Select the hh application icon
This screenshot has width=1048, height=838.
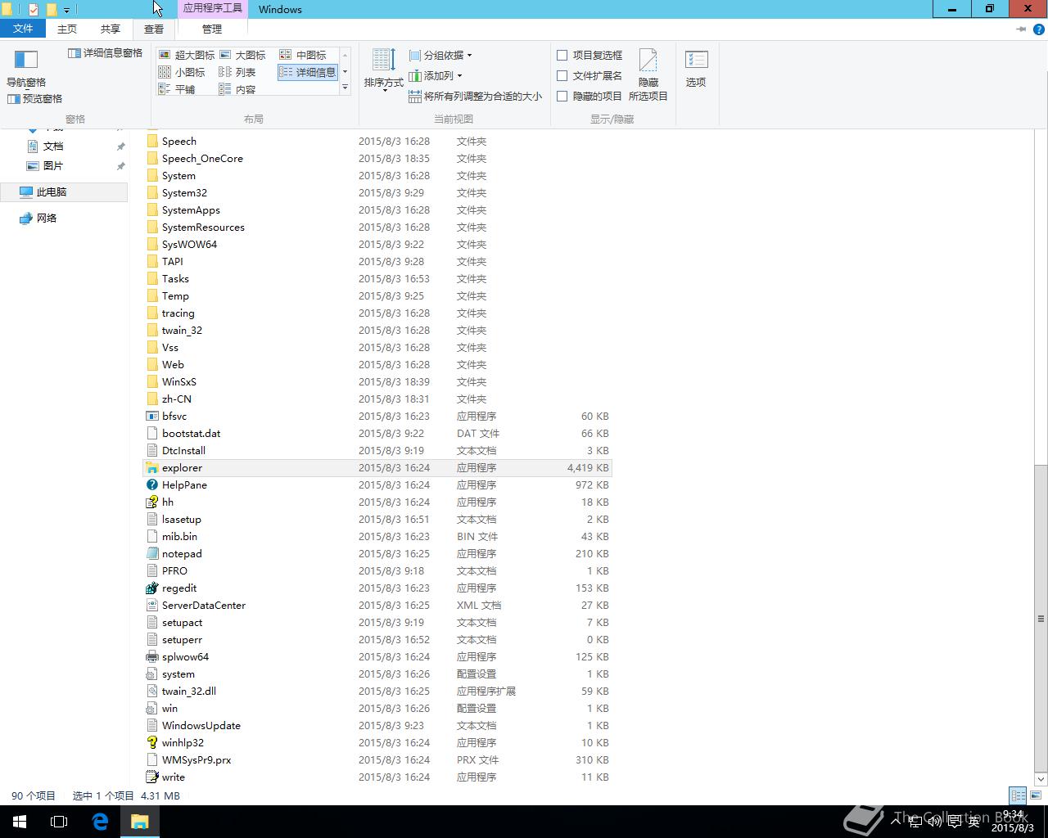151,502
